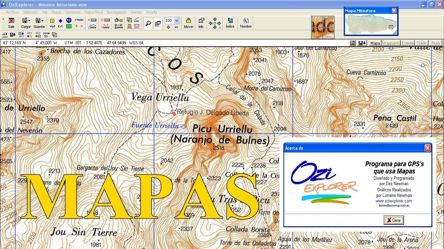Click the UTM 30T status text
This screenshot has height=249, width=444.
click(x=73, y=43)
